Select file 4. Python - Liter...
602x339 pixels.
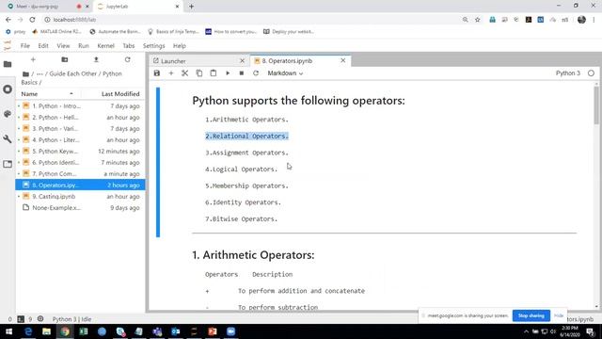[x=80, y=140]
